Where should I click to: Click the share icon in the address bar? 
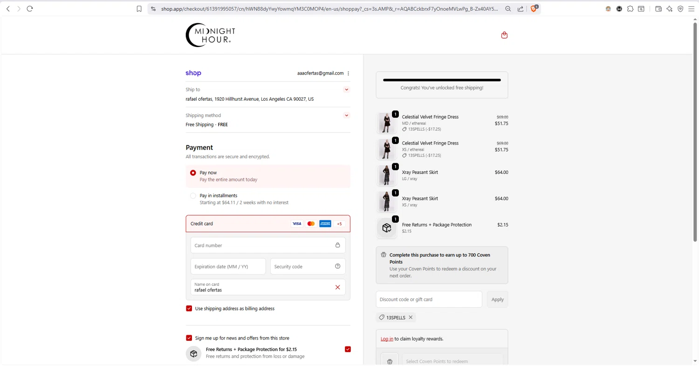[x=520, y=8]
